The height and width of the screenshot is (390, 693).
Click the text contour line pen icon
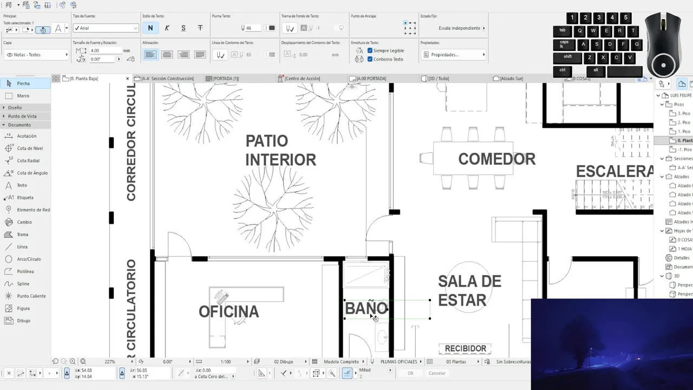click(220, 55)
